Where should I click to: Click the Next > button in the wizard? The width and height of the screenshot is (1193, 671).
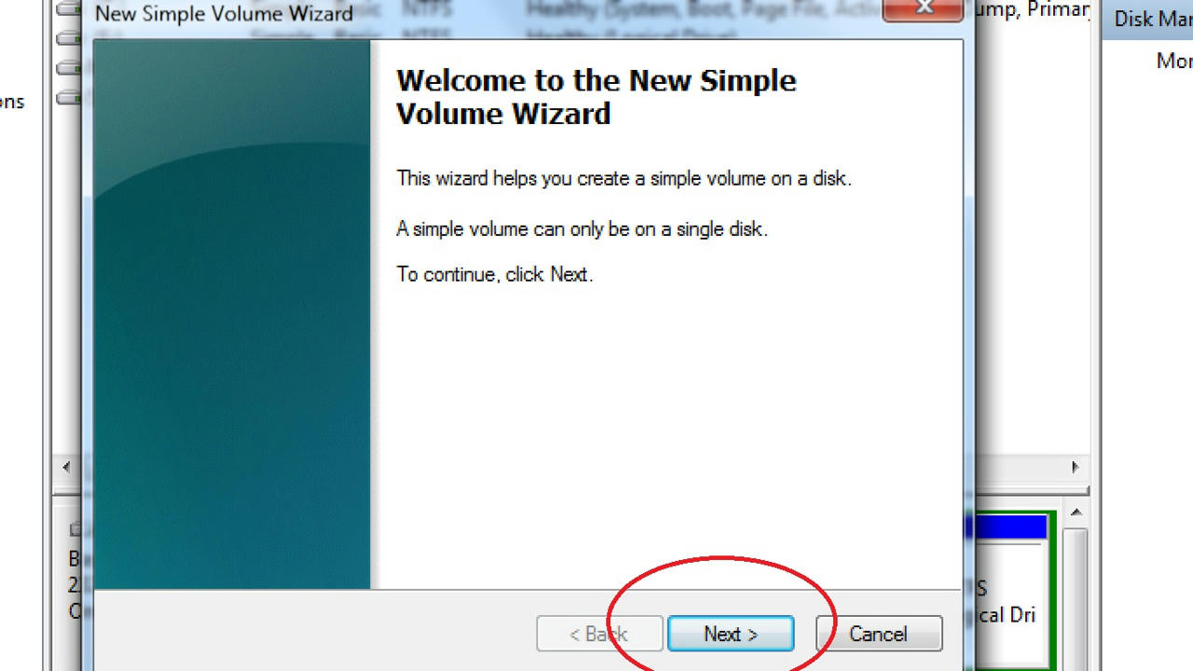[x=731, y=634]
